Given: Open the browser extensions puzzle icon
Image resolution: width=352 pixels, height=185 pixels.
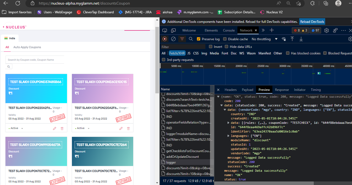Looking at the screenshot, I should 312,3.
